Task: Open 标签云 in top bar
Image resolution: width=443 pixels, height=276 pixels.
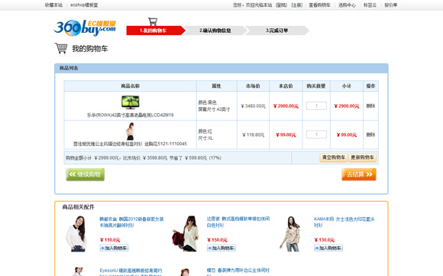Action: [370, 5]
